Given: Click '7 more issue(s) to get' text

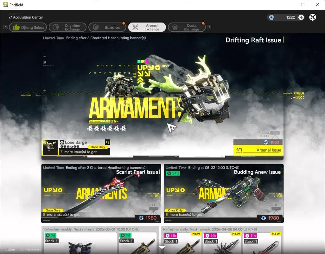Looking at the screenshot, I should tap(79, 152).
